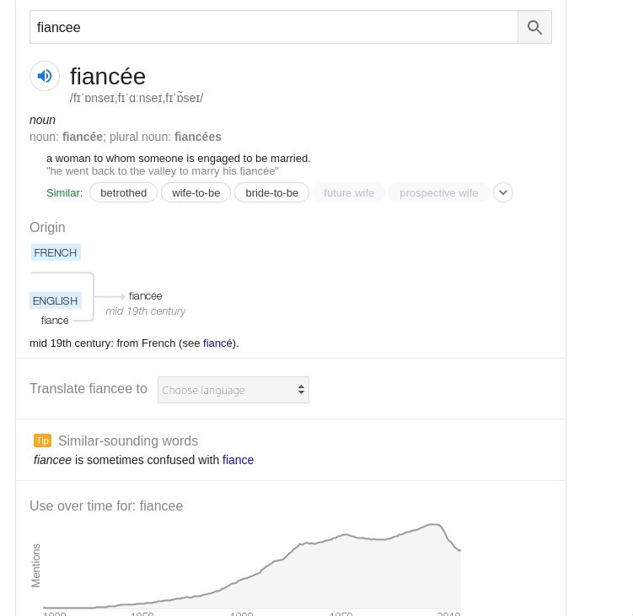633x616 pixels.
Task: Click the fiancée node in origin diagram
Action: pyautogui.click(x=145, y=296)
